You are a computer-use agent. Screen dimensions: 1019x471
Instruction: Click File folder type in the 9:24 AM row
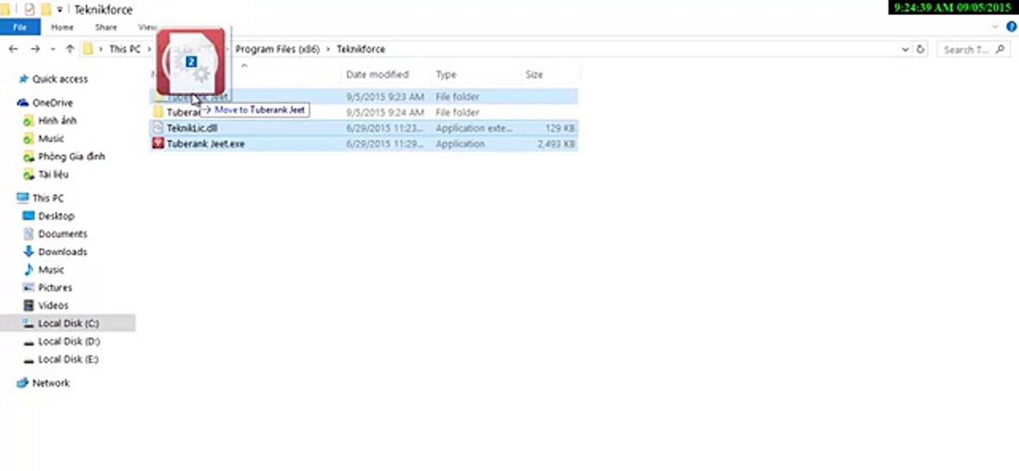(x=458, y=113)
